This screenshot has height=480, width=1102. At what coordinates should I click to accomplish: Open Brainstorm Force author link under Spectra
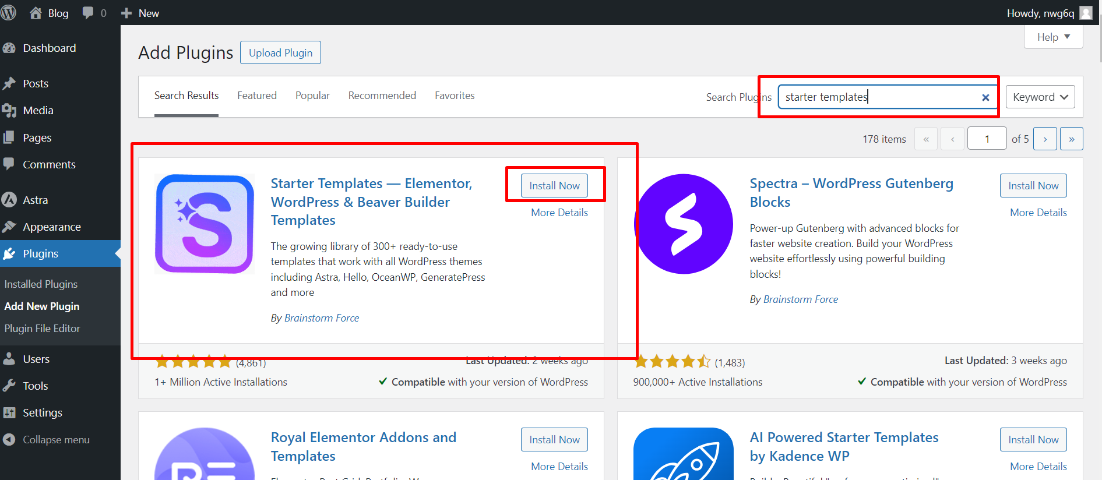(801, 299)
